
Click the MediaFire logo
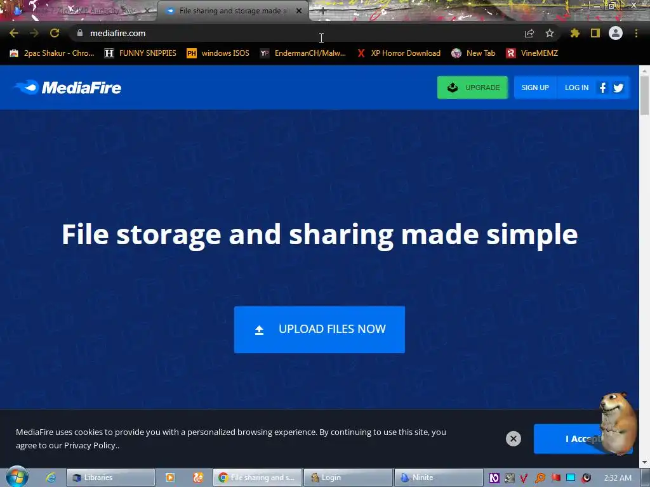pos(67,88)
